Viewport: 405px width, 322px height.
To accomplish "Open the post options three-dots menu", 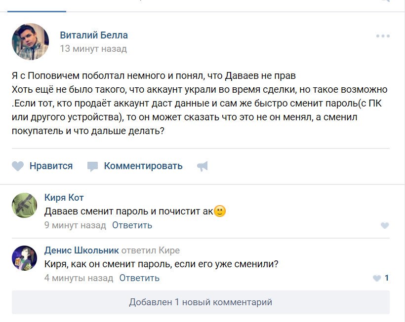I will (383, 36).
